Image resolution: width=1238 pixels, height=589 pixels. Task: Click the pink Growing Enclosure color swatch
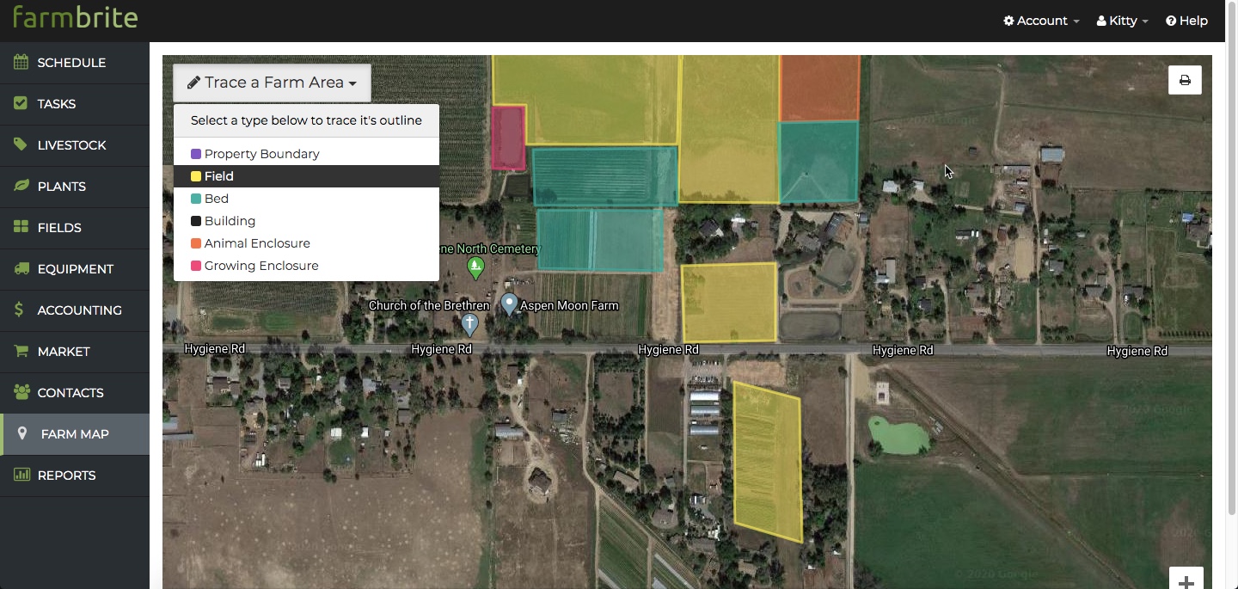196,266
